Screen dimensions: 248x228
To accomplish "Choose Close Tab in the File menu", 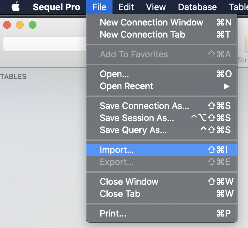I will coord(162,194).
